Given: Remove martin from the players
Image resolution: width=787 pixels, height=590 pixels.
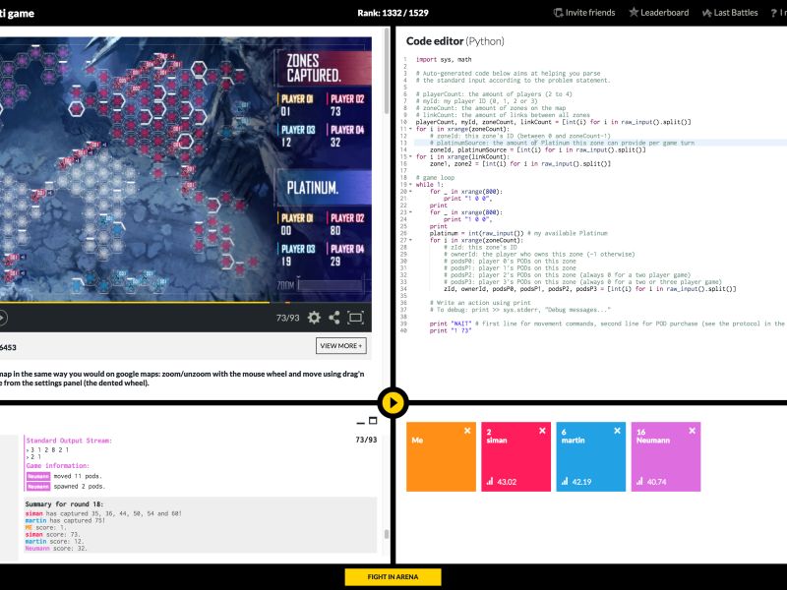Looking at the screenshot, I should click(x=617, y=431).
